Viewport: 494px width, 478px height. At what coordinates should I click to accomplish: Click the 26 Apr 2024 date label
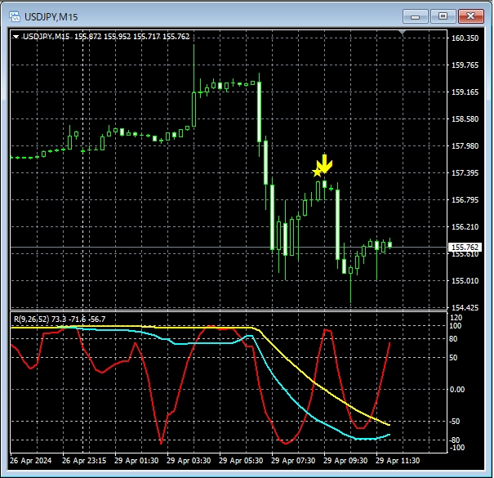click(x=30, y=460)
